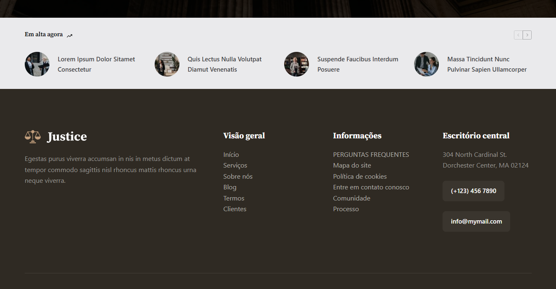Advance to next trending carousel slide
Image resolution: width=556 pixels, height=289 pixels.
coord(527,35)
